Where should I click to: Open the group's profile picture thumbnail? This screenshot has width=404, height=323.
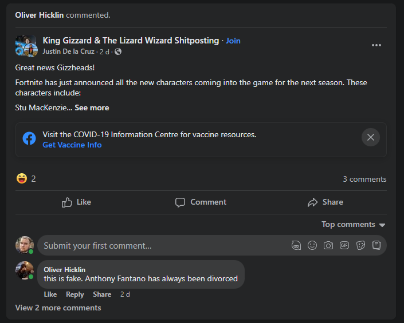point(26,46)
